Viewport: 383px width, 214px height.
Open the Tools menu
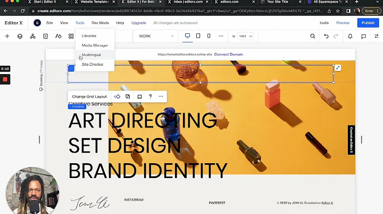pyautogui.click(x=80, y=23)
